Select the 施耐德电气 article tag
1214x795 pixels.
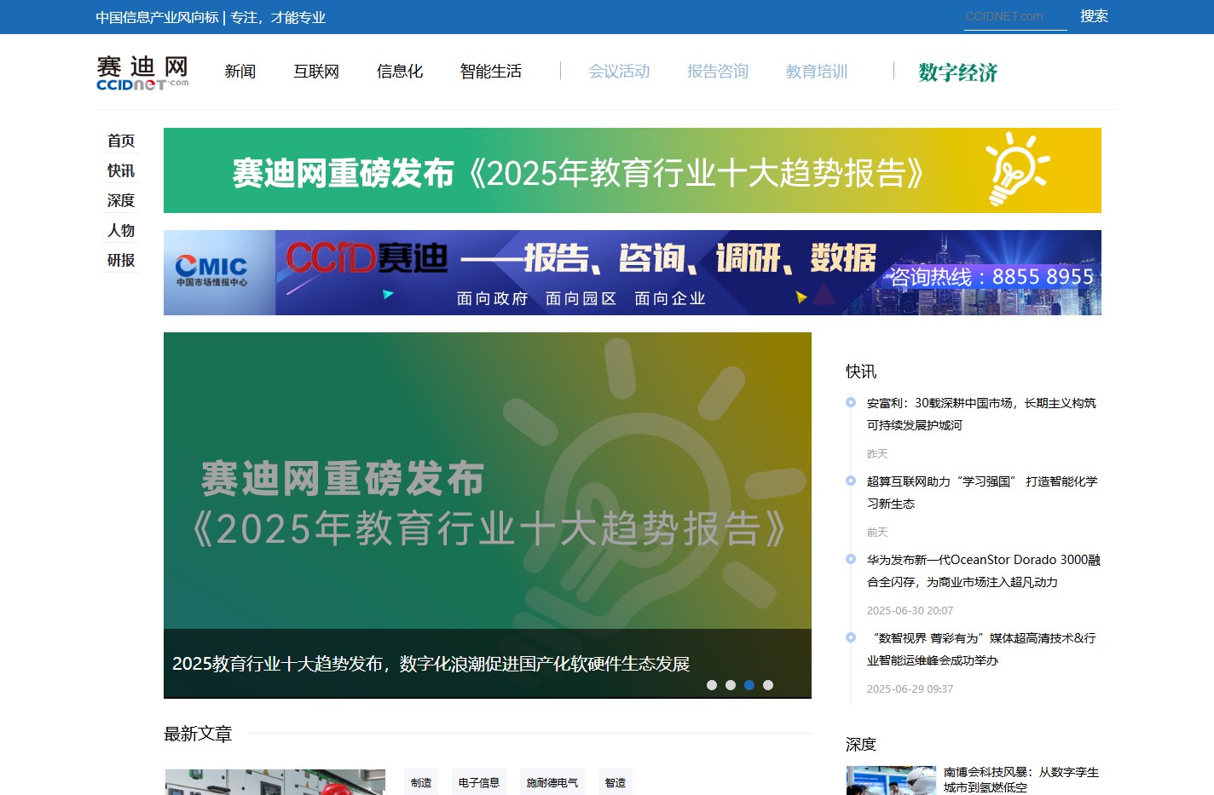click(552, 782)
